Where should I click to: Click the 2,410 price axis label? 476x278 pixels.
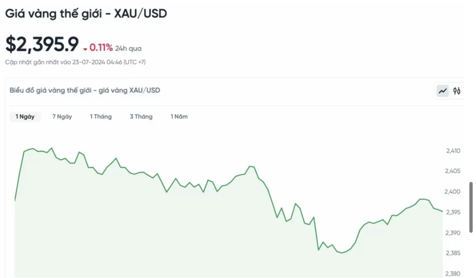click(453, 151)
